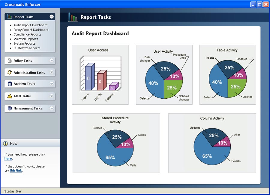Click the 'Schema changes' label in User Activity
270x195 pixels.
point(184,98)
